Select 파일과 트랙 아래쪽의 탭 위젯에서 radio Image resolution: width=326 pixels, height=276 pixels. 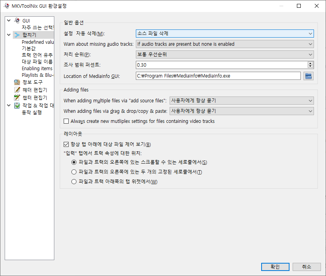[74, 182]
